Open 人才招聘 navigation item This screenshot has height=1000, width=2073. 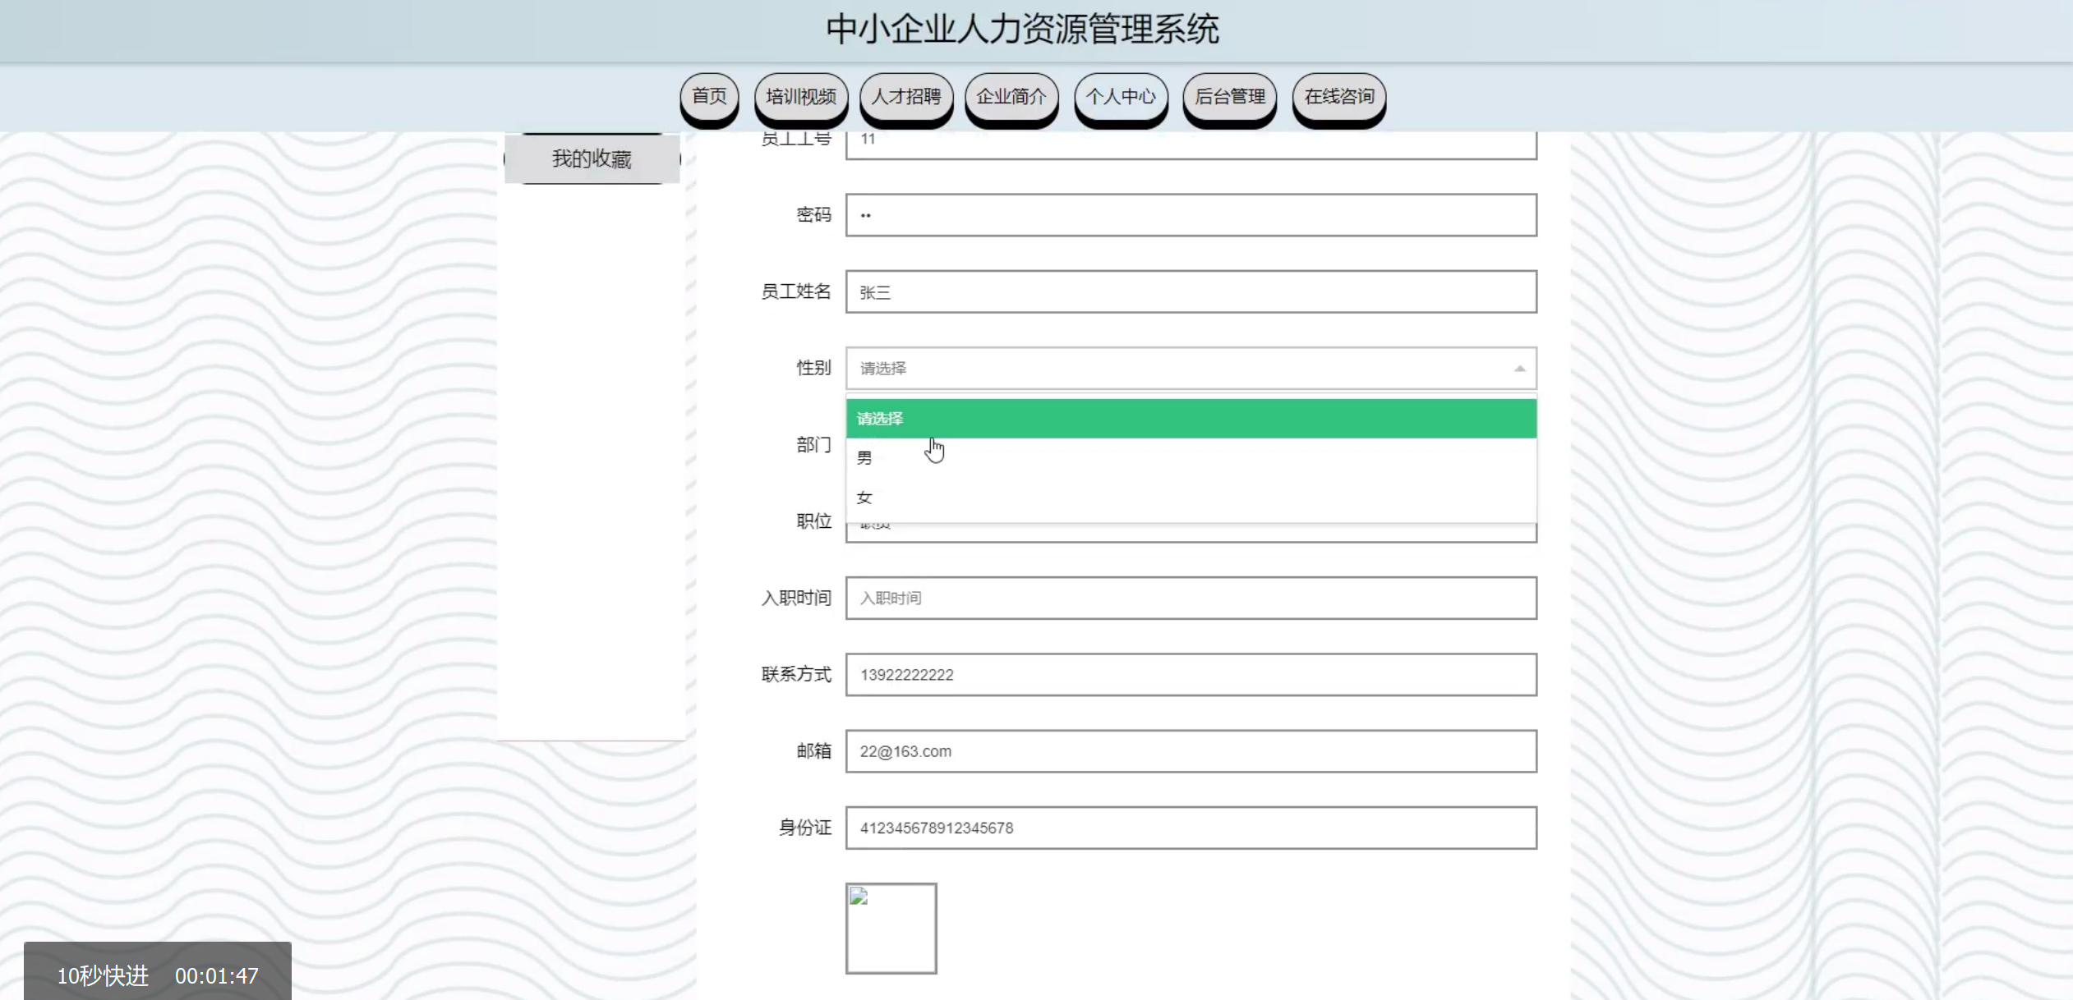pos(906,97)
